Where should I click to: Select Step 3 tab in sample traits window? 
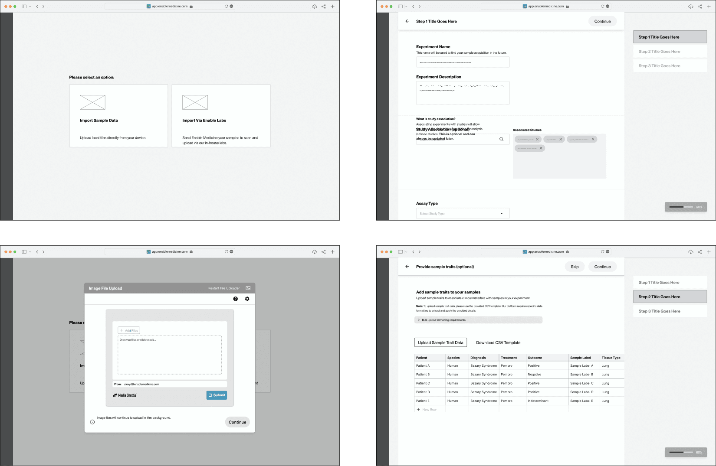(x=670, y=311)
